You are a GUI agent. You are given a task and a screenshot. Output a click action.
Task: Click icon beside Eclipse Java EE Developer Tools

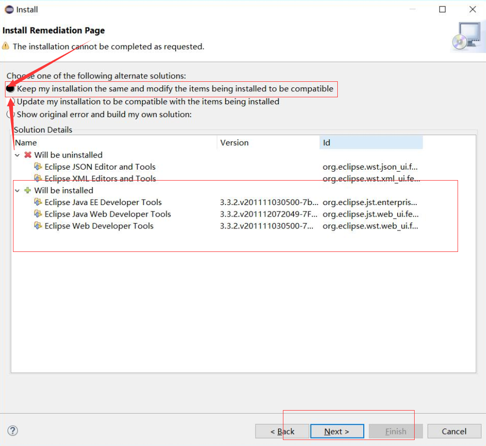(38, 202)
